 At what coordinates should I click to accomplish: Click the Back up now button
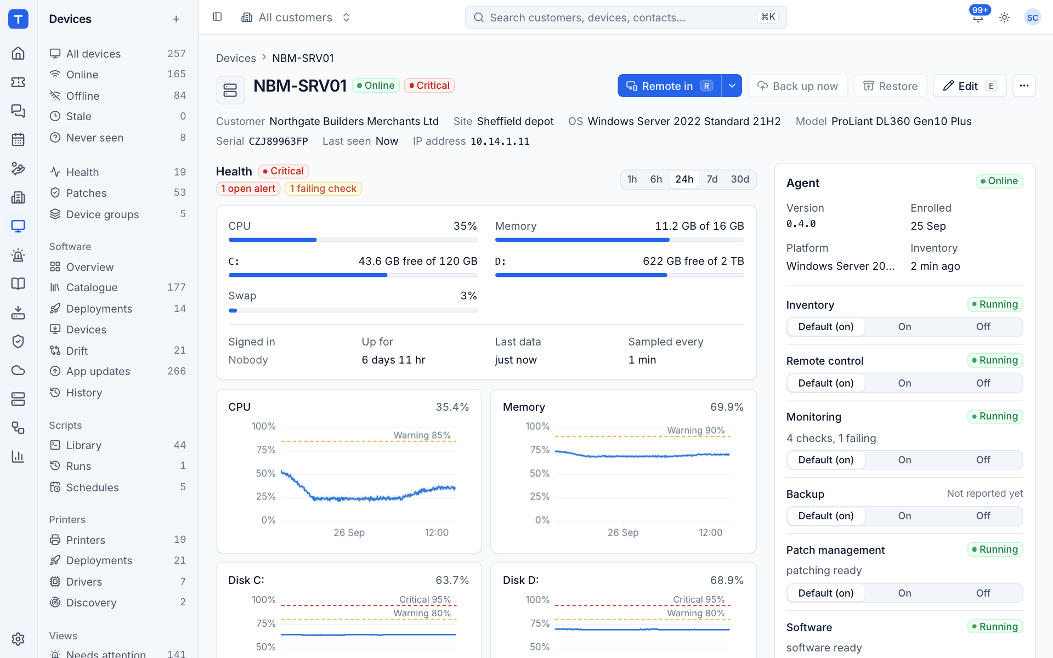pyautogui.click(x=797, y=86)
